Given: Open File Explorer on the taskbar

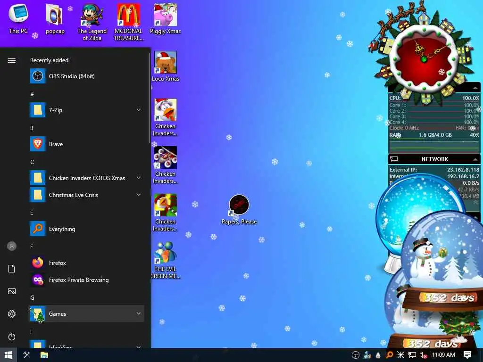Looking at the screenshot, I should [x=44, y=355].
